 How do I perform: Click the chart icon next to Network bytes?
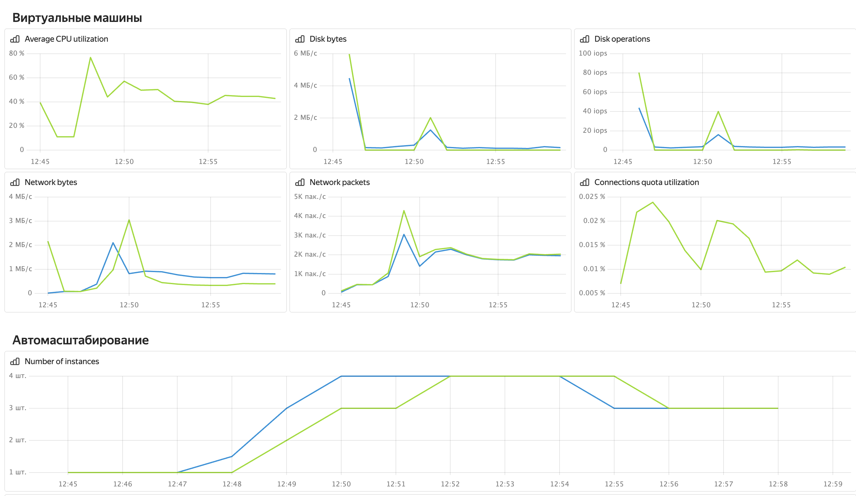click(x=15, y=183)
